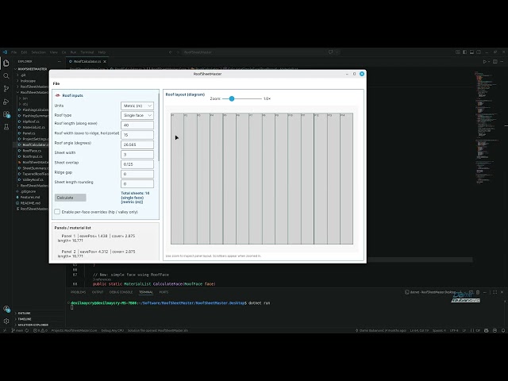Screen dimensions: 508x381
Task: Enable per-face overrides checkbox
Action: point(57,212)
